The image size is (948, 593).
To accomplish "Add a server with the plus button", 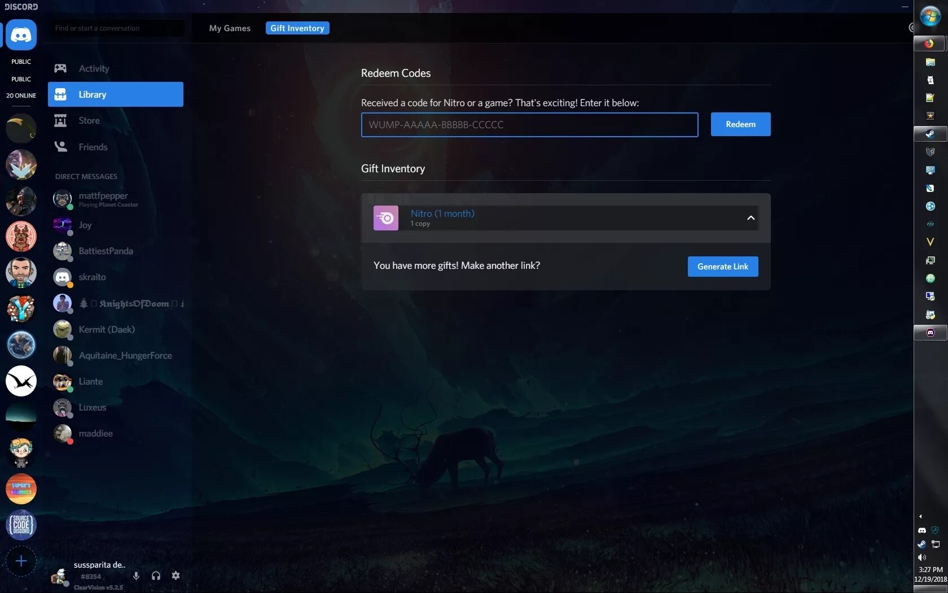I will pyautogui.click(x=21, y=561).
